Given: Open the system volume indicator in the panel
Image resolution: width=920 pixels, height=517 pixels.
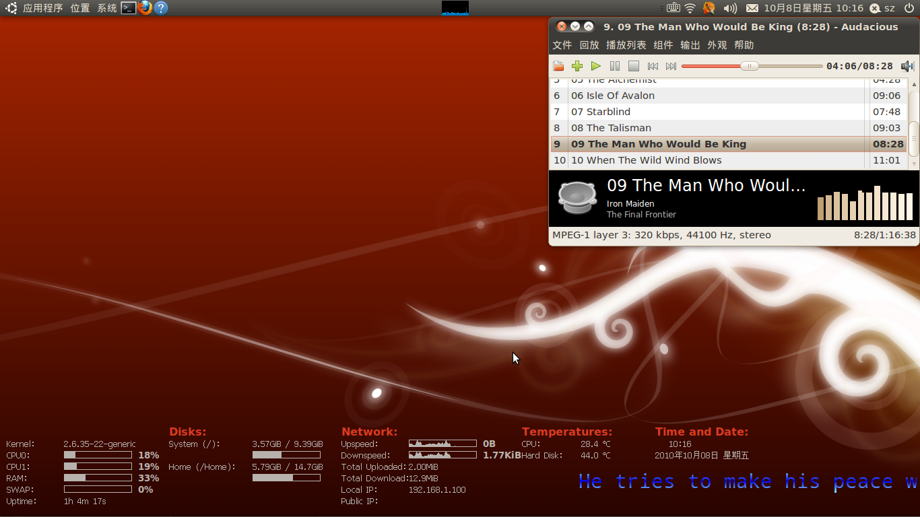Looking at the screenshot, I should 730,8.
